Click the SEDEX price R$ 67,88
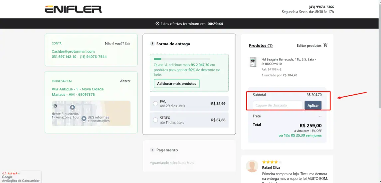The image size is (381, 183). (x=218, y=120)
